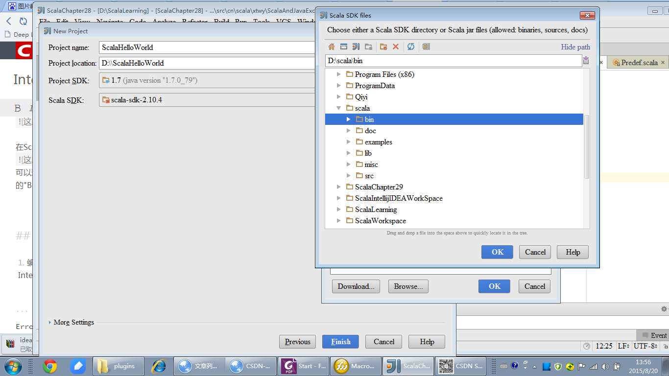The height and width of the screenshot is (376, 669).
Task: Select the src folder under scala
Action: [x=369, y=176]
